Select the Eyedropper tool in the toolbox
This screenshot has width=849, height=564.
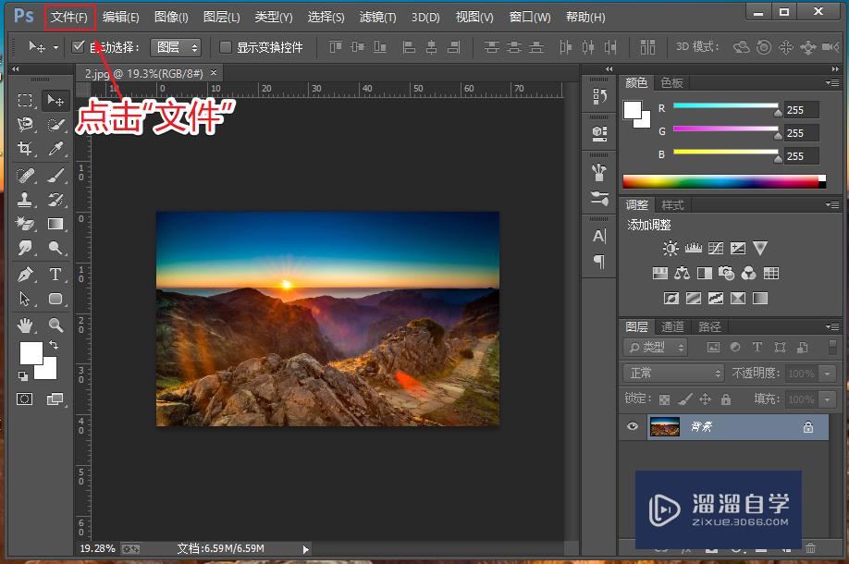click(x=55, y=149)
